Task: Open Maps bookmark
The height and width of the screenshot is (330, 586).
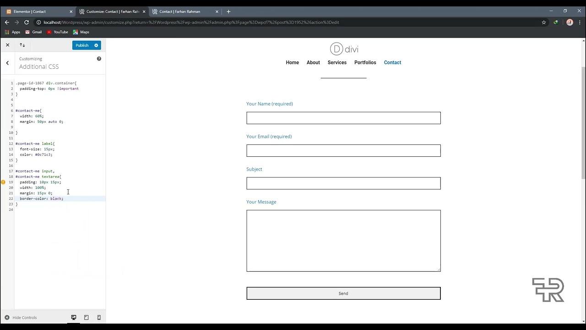Action: point(81,32)
